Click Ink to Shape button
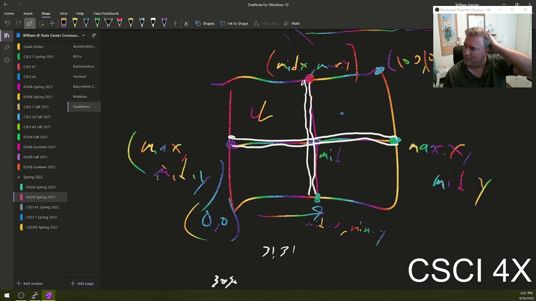Screen dimensions: 536x301 point(234,23)
